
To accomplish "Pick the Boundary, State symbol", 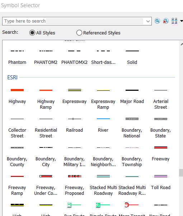I will click(x=161, y=127).
